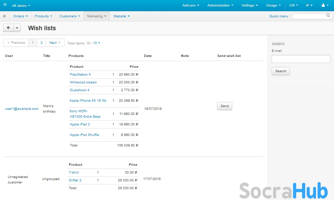Click the shopping cart icon in top bar
Viewport: 334px width, 200px height.
tap(5, 5)
